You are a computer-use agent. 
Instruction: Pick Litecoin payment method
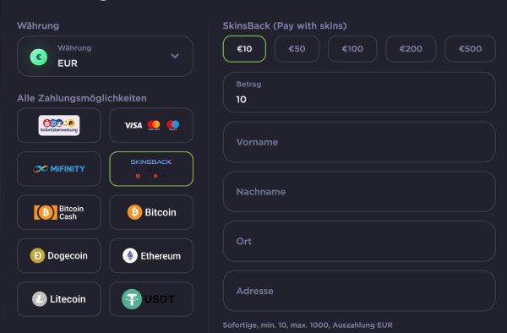(59, 299)
